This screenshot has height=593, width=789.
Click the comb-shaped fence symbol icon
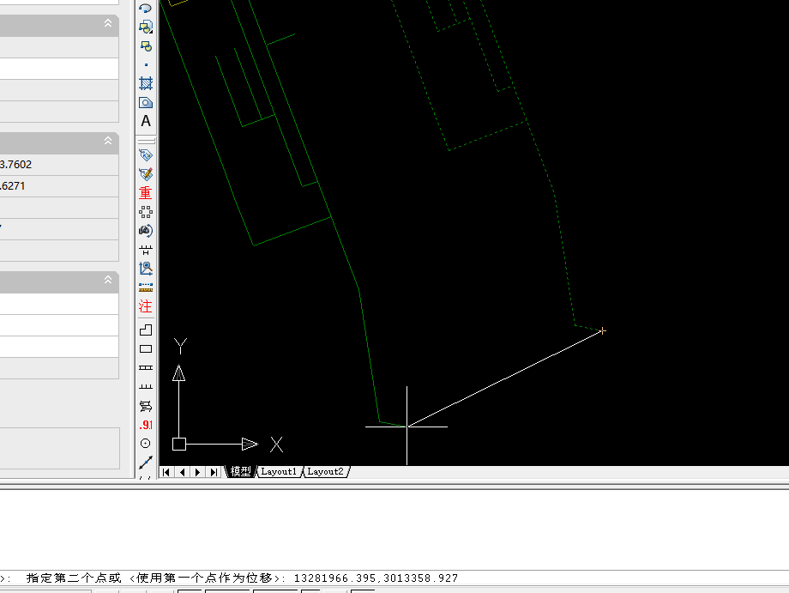point(146,386)
